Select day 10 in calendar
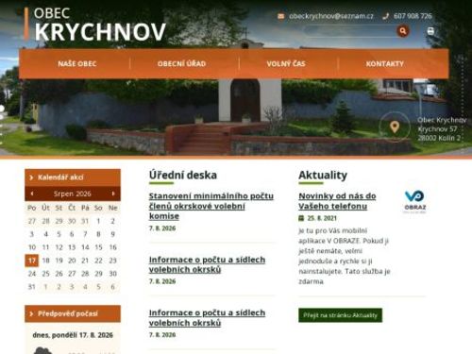This screenshot has width=472, height=354. coord(32,247)
